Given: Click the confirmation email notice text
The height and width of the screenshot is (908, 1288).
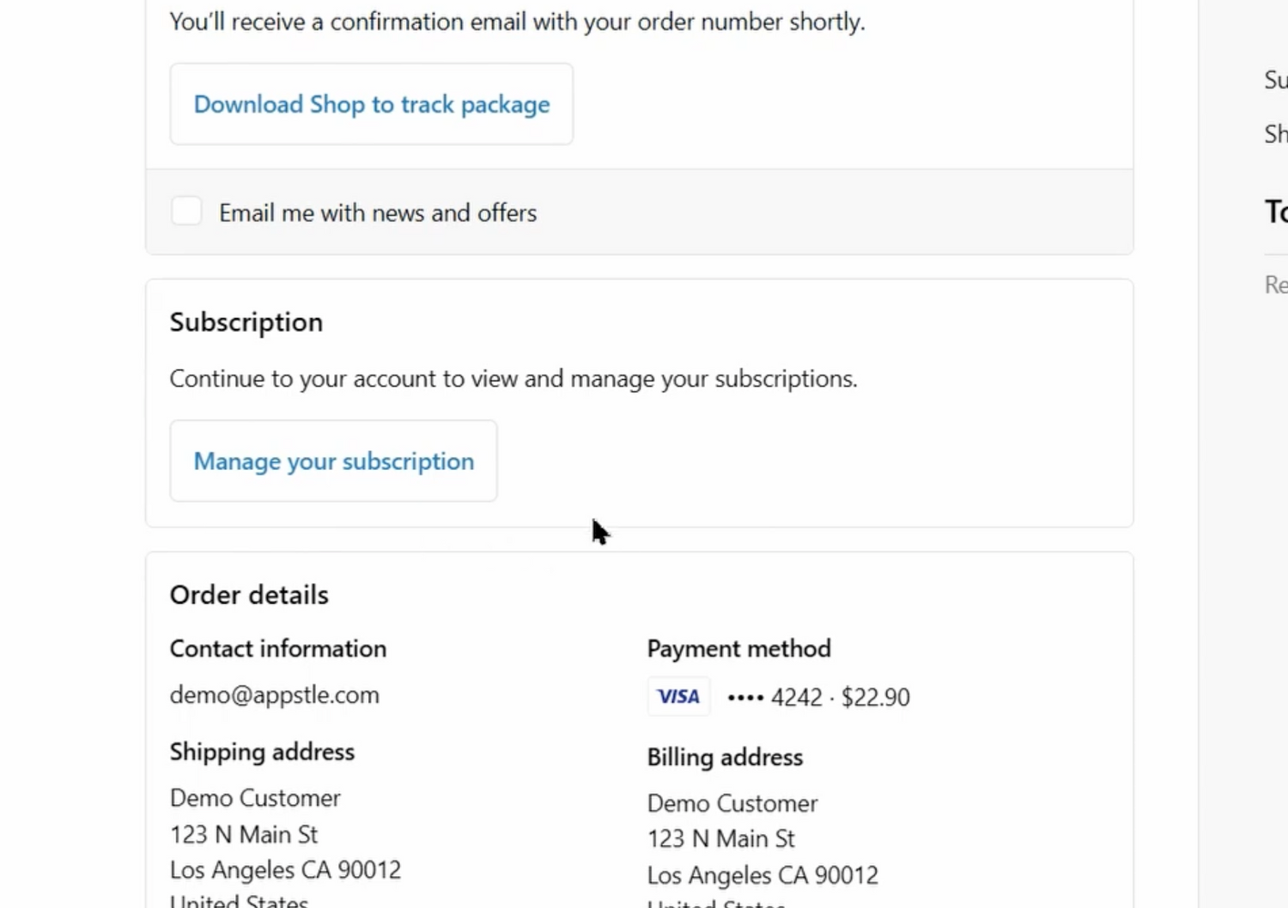Looking at the screenshot, I should click(516, 21).
